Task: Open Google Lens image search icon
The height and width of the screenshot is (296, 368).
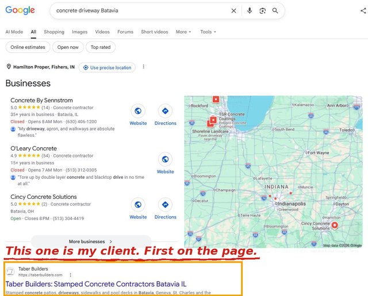Action: coord(262,11)
